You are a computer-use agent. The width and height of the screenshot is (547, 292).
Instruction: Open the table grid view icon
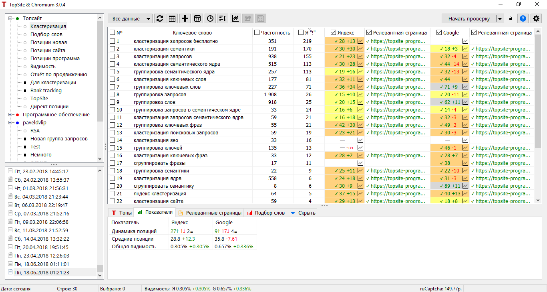172,18
